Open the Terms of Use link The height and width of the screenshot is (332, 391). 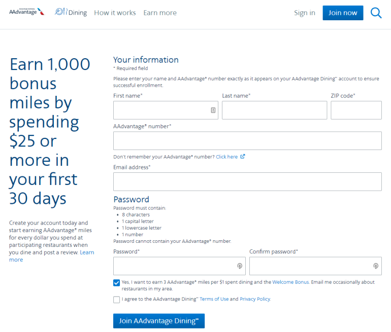click(x=214, y=299)
